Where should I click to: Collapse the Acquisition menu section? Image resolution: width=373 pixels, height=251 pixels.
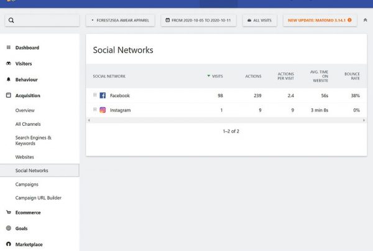tap(27, 96)
